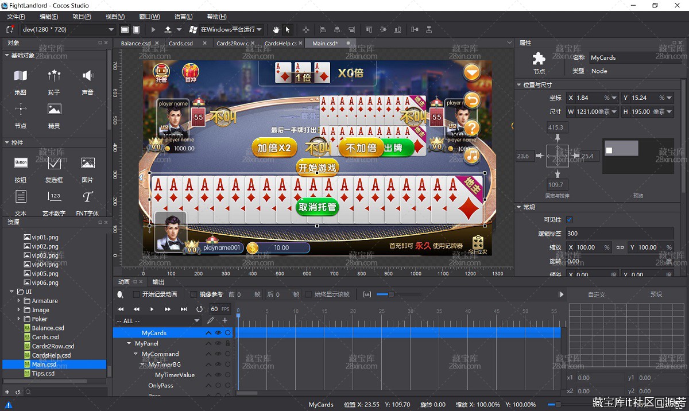689x411 pixels.
Task: Open the custom keyframe pencil editor
Action: pyautogui.click(x=211, y=320)
